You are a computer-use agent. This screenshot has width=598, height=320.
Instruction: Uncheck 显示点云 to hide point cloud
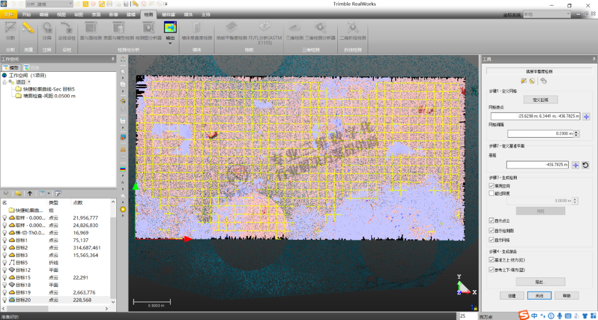coord(491,220)
